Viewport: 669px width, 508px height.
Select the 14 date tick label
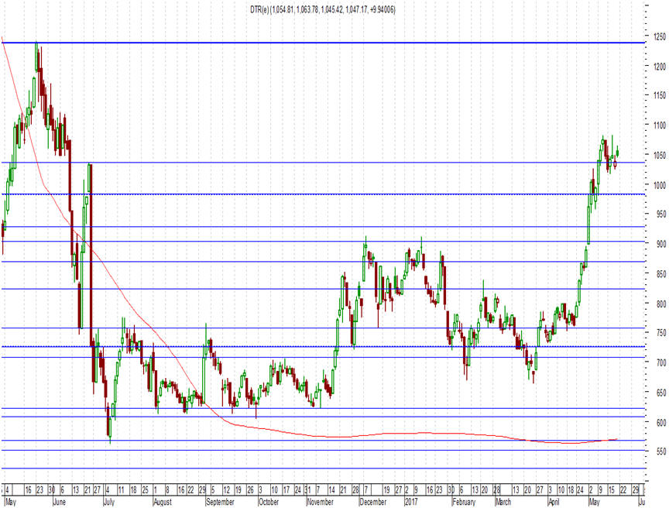click(x=331, y=489)
